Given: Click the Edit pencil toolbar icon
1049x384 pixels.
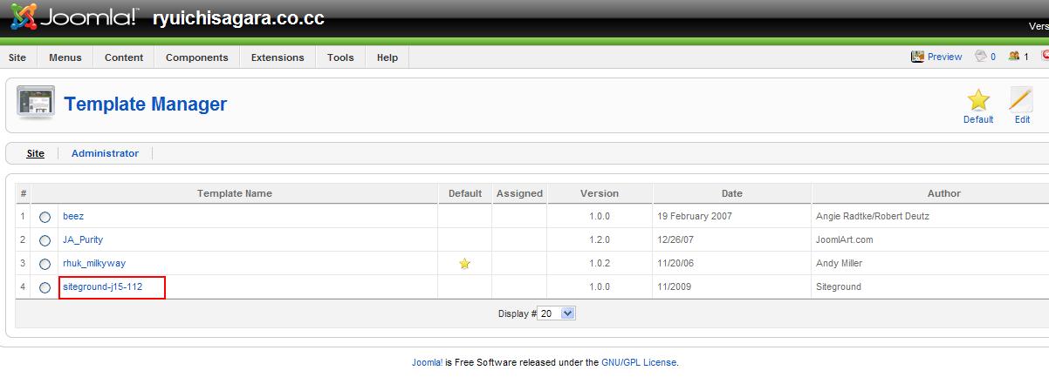Looking at the screenshot, I should (1021, 100).
